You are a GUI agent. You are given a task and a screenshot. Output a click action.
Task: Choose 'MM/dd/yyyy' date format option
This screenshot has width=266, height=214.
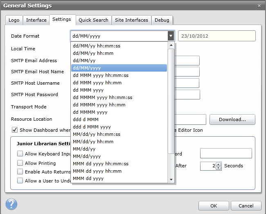pyautogui.click(x=87, y=156)
